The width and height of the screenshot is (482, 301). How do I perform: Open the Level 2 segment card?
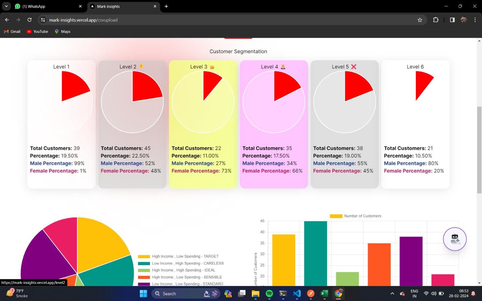(x=132, y=124)
